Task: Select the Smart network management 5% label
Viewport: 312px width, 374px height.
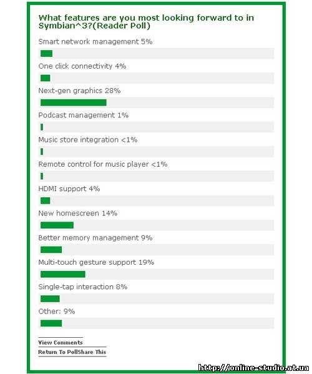Action: tap(95, 41)
